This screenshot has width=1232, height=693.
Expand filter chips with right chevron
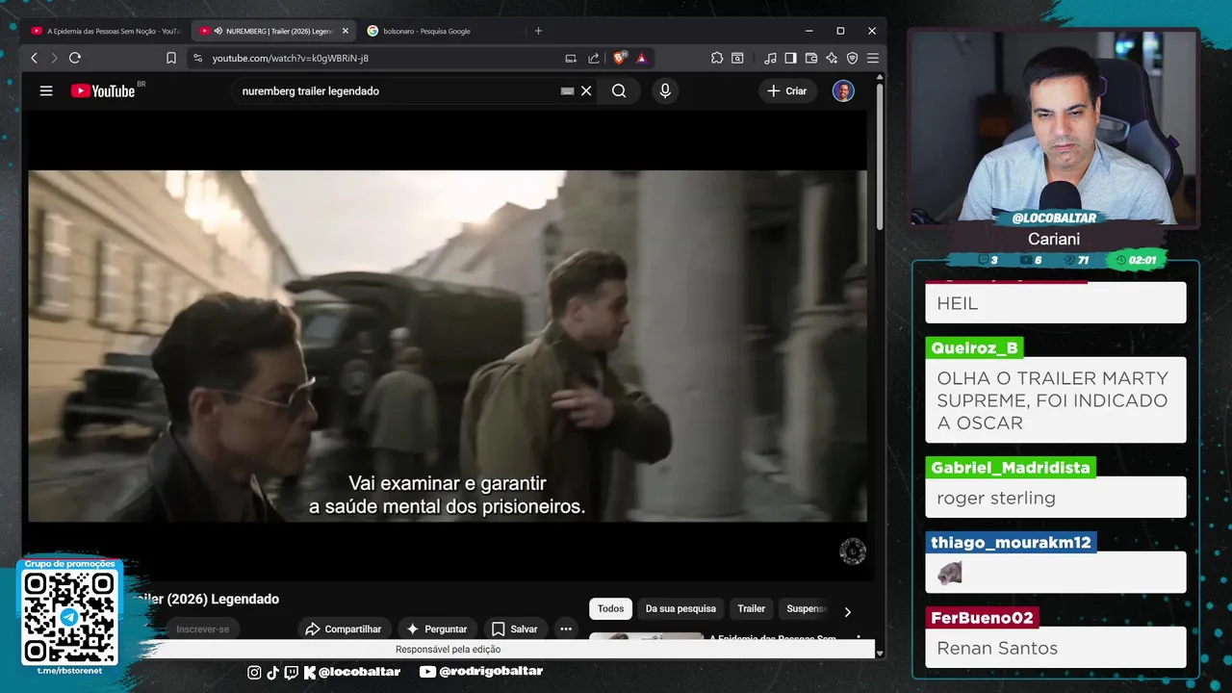click(847, 611)
